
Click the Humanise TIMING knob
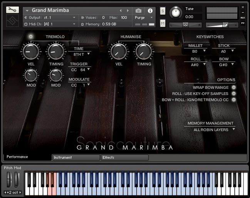click(144, 52)
